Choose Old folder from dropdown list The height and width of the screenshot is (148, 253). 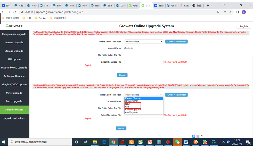tap(144, 107)
